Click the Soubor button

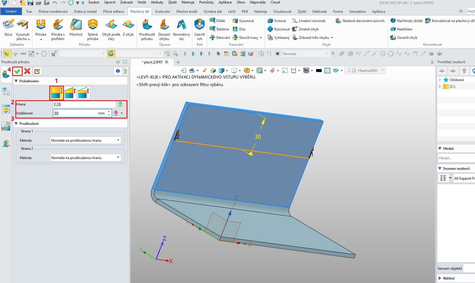(11, 11)
